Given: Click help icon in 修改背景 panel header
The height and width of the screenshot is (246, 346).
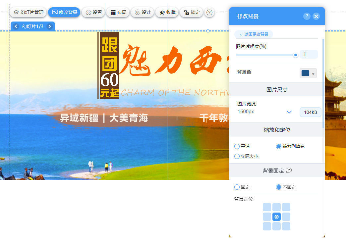Looking at the screenshot, I should pos(307,16).
